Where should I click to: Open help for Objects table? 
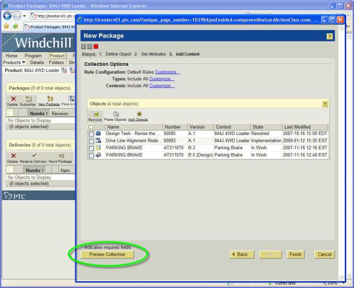325,104
